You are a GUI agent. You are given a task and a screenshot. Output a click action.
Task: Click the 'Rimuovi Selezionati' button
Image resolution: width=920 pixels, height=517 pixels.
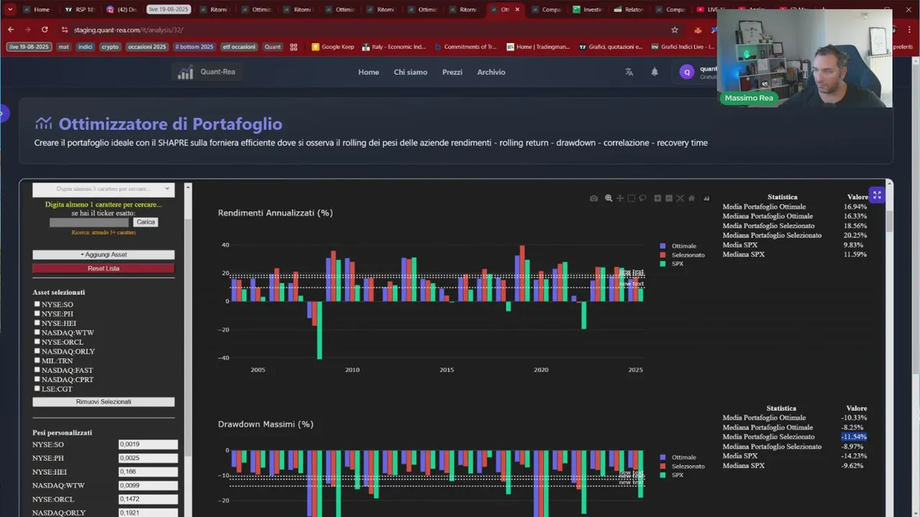click(103, 401)
